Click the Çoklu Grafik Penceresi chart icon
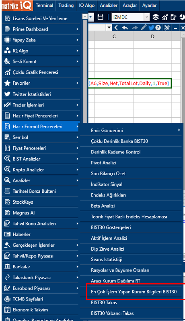 7,72
